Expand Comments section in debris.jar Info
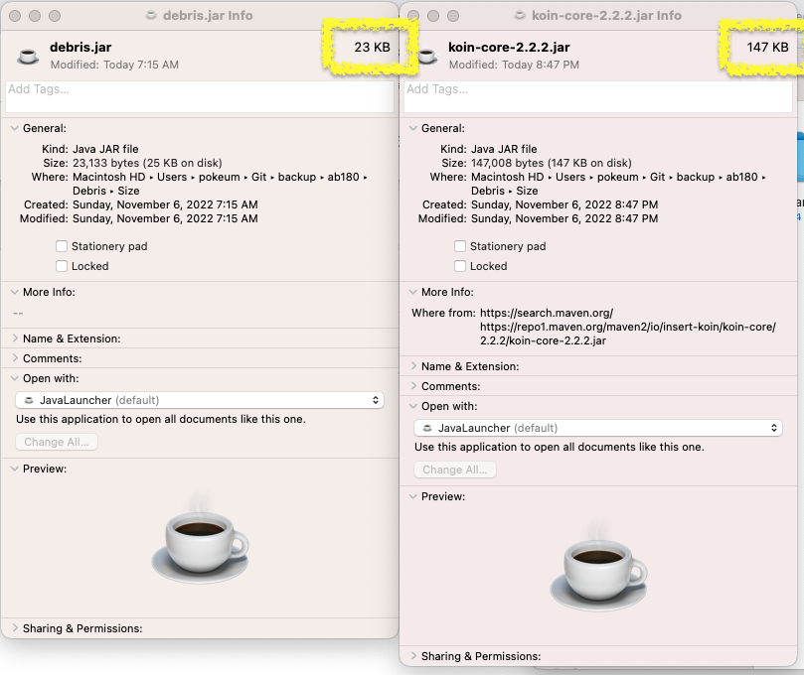The height and width of the screenshot is (675, 804). 14,358
